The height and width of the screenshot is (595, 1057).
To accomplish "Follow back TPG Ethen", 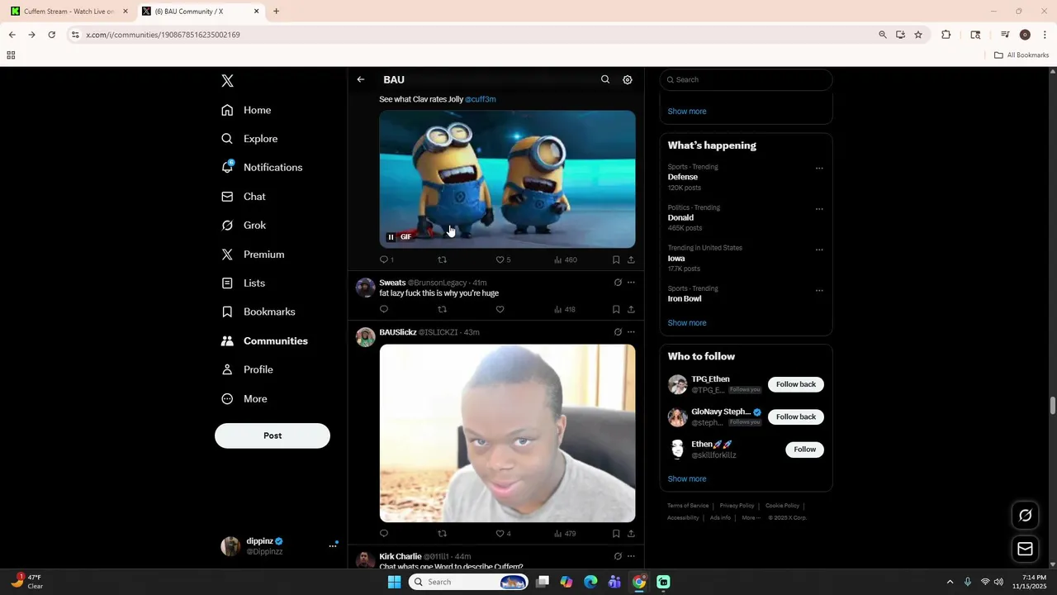I will [x=796, y=384].
